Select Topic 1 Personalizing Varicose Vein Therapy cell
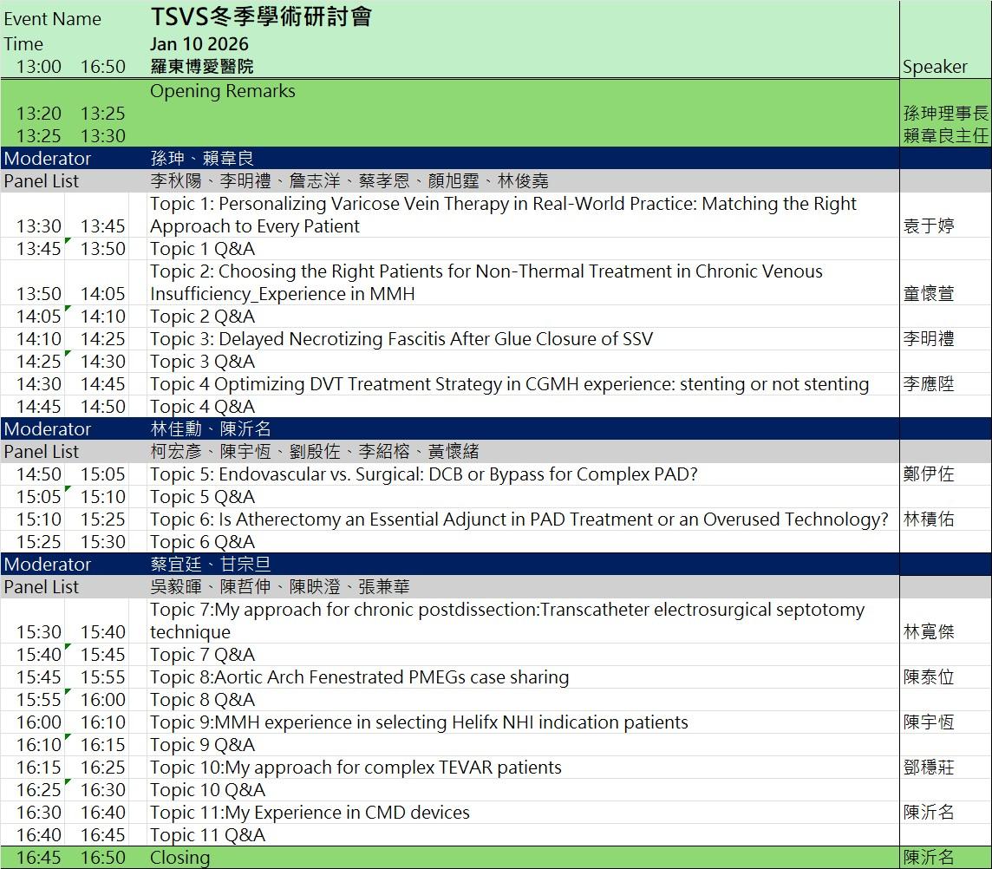Image resolution: width=992 pixels, height=869 pixels. pos(503,215)
